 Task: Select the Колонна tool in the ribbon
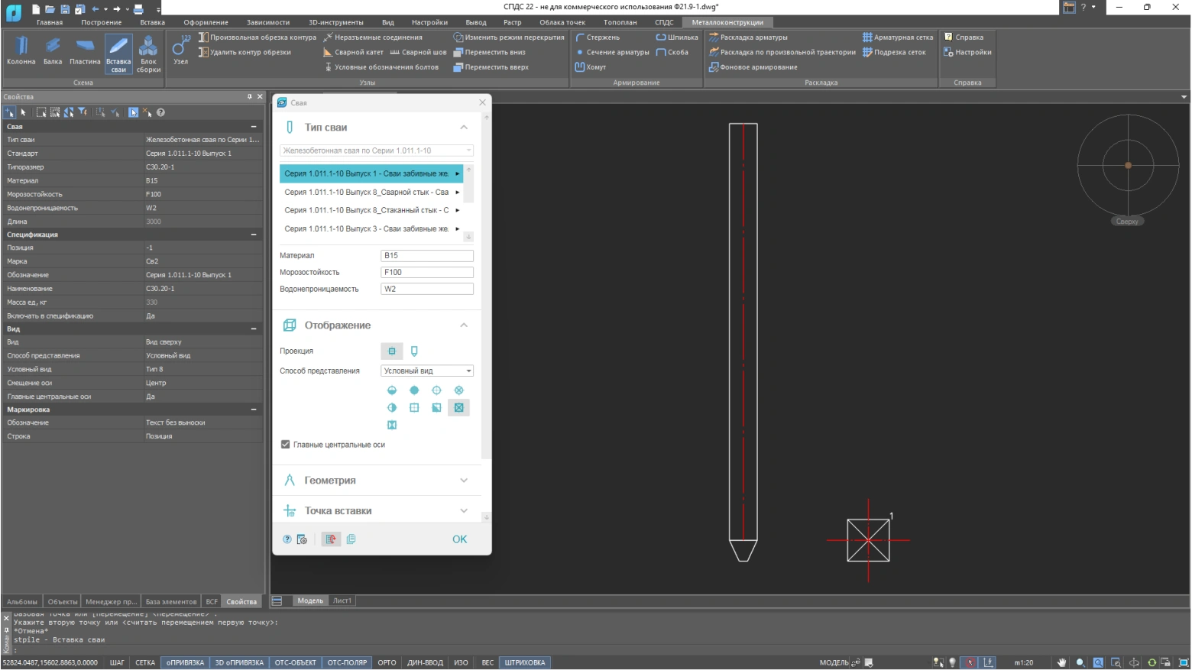pyautogui.click(x=21, y=51)
